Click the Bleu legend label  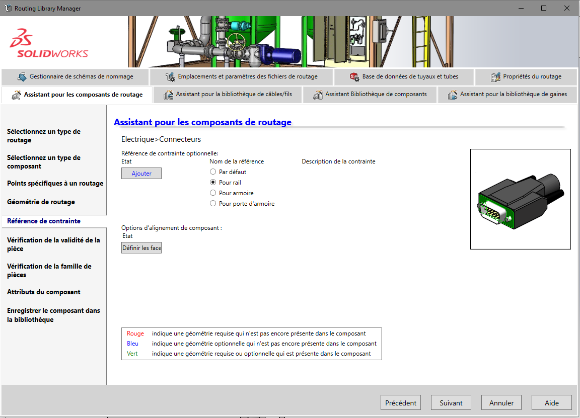pyautogui.click(x=132, y=344)
